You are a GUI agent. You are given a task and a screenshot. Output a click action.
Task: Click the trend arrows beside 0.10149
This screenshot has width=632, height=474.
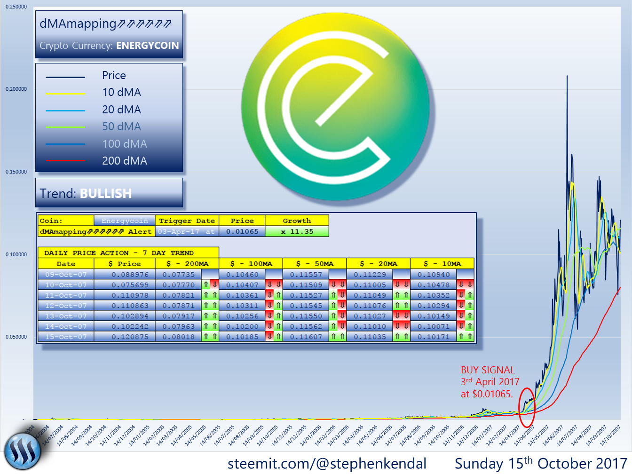tap(466, 316)
